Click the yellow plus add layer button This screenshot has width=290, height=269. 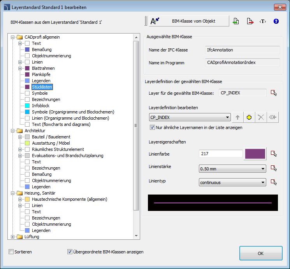[249, 117]
